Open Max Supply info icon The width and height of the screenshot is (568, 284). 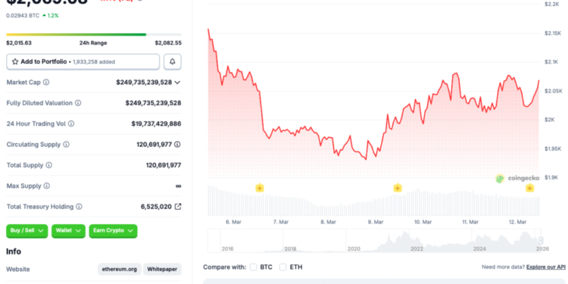tap(46, 186)
